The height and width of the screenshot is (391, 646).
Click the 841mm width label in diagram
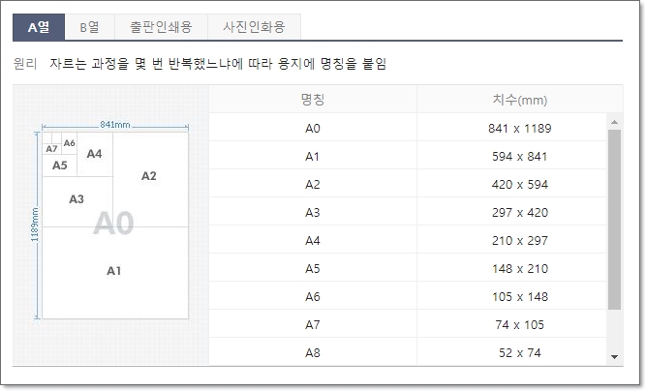tap(115, 124)
